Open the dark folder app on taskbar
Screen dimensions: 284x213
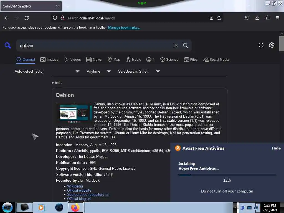[x=24, y=207]
